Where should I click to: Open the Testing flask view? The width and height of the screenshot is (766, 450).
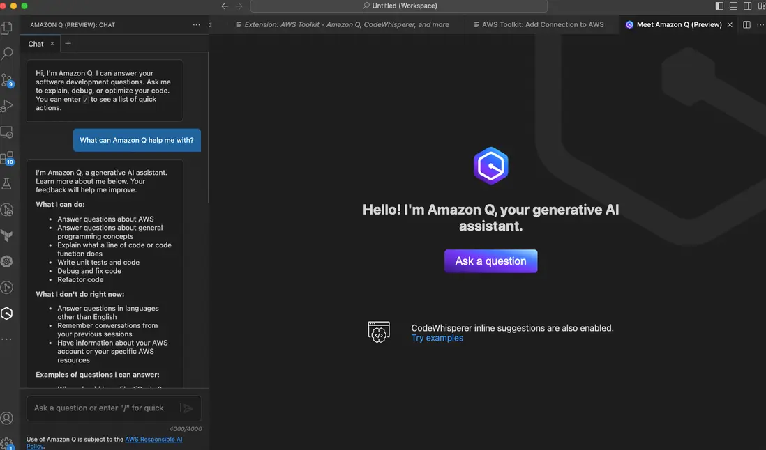point(7,184)
